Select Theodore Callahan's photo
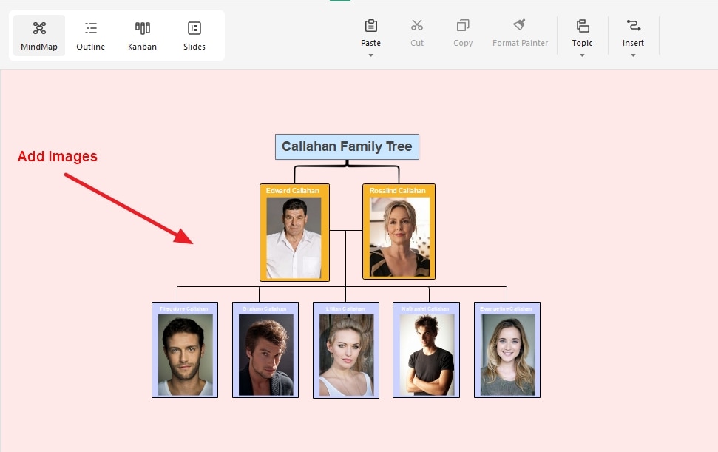This screenshot has width=718, height=452. [x=185, y=355]
